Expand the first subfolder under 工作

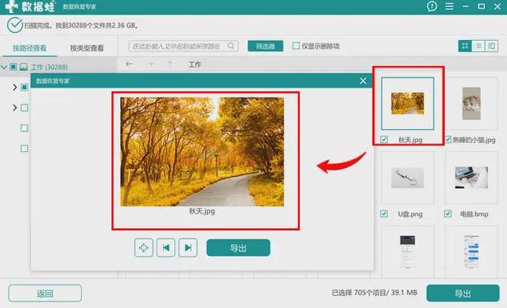15,87
